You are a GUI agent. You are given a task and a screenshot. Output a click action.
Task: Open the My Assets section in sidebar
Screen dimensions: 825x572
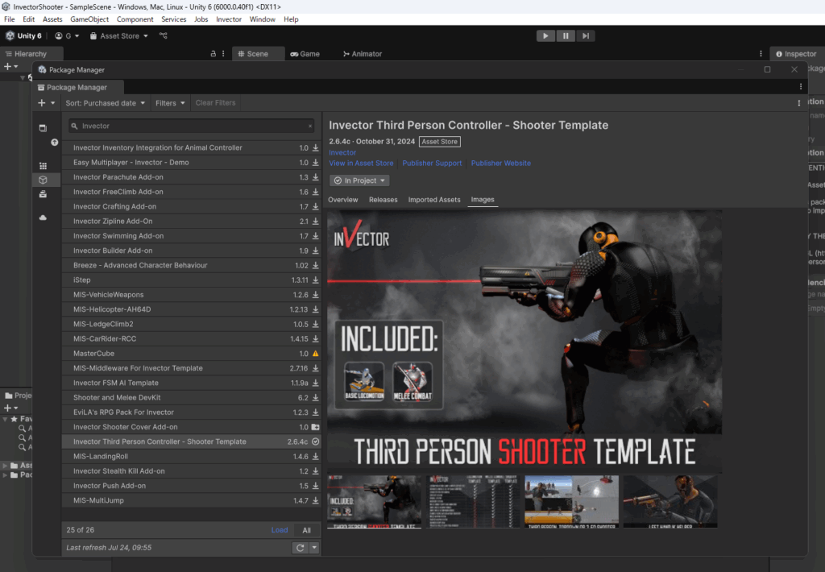pos(44,180)
